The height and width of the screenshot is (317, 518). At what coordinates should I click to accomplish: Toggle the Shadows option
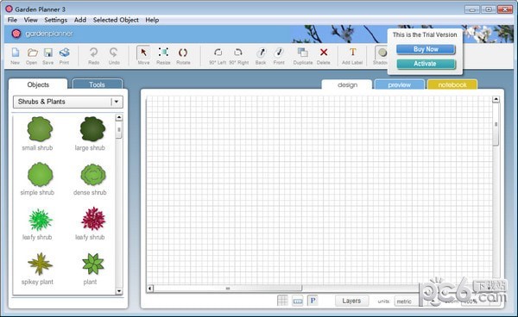382,55
